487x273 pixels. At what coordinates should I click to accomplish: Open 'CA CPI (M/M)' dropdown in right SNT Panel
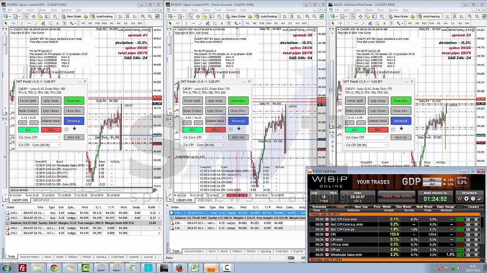[366, 145]
